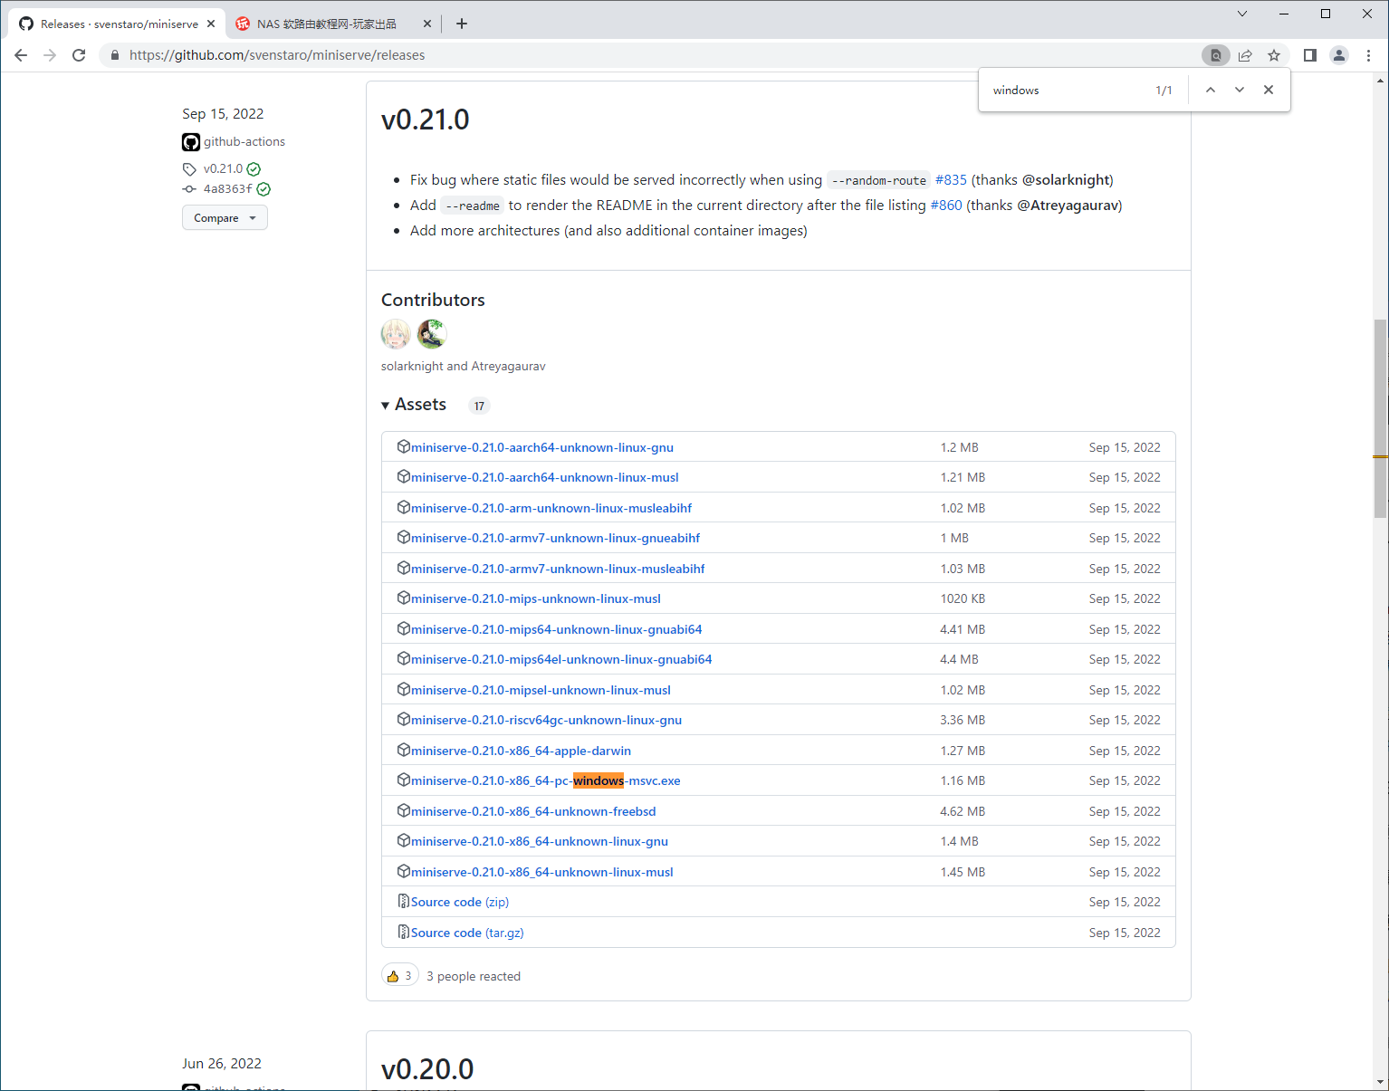Reload the page with the refresh icon
The height and width of the screenshot is (1091, 1389).
click(x=79, y=55)
